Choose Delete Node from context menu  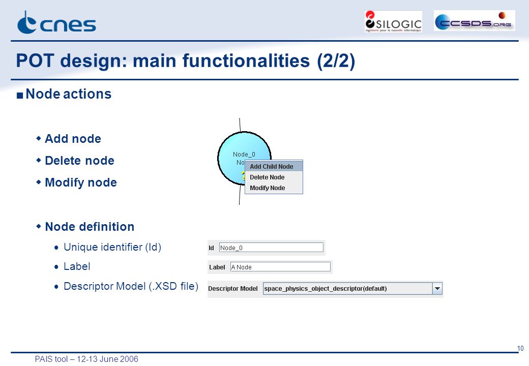[274, 177]
